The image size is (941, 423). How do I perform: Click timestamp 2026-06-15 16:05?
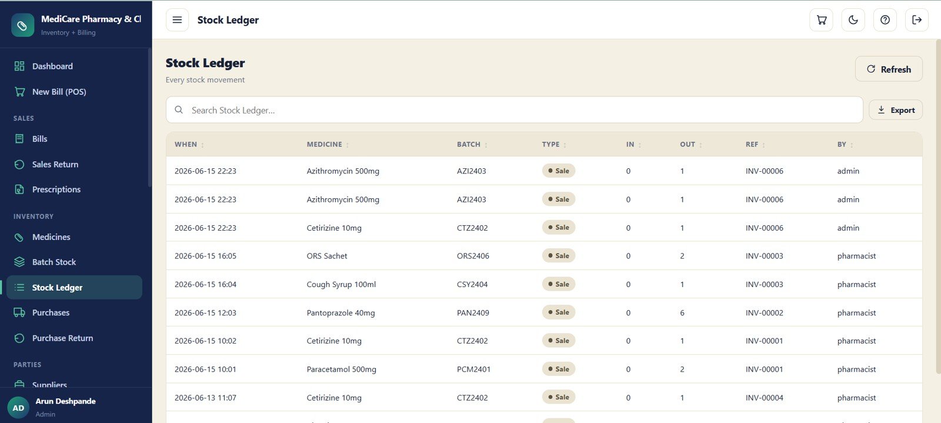pos(205,256)
